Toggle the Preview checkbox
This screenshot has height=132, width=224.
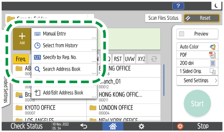click(x=182, y=34)
